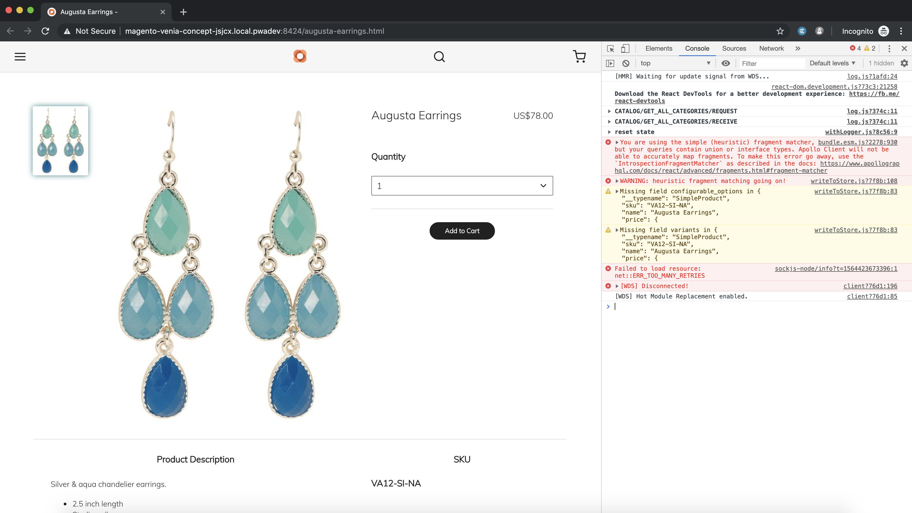Switch to the Network panel
The image size is (912, 513).
pyautogui.click(x=771, y=48)
